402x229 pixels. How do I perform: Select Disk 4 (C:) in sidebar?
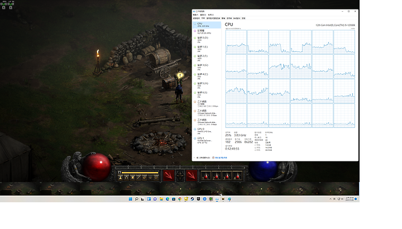tap(207, 76)
